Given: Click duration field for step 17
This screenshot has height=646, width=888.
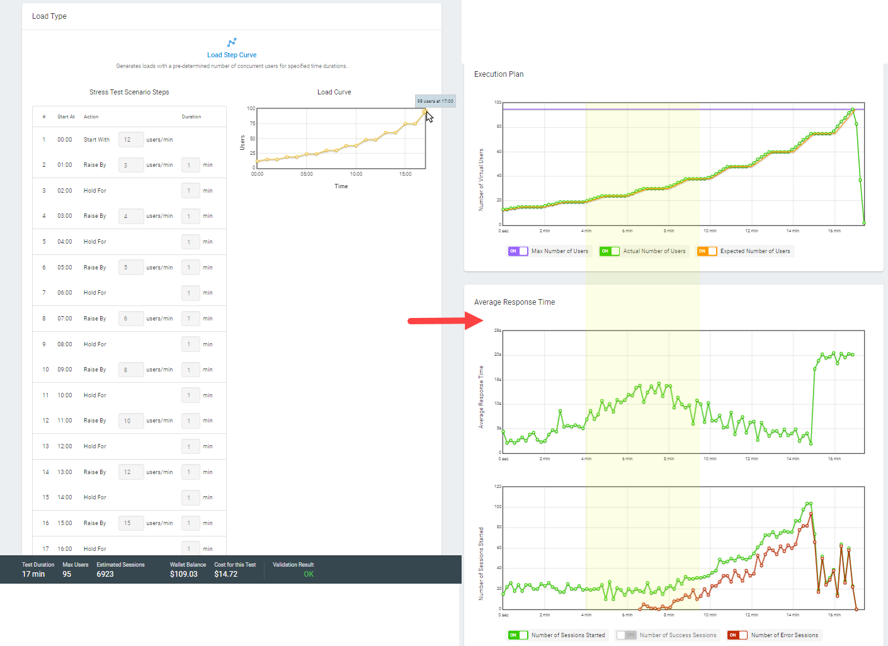Looking at the screenshot, I should [190, 548].
